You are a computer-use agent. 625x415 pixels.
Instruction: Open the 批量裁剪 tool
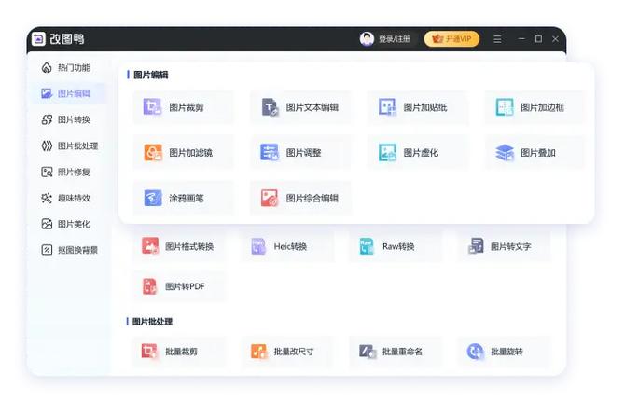tap(179, 352)
